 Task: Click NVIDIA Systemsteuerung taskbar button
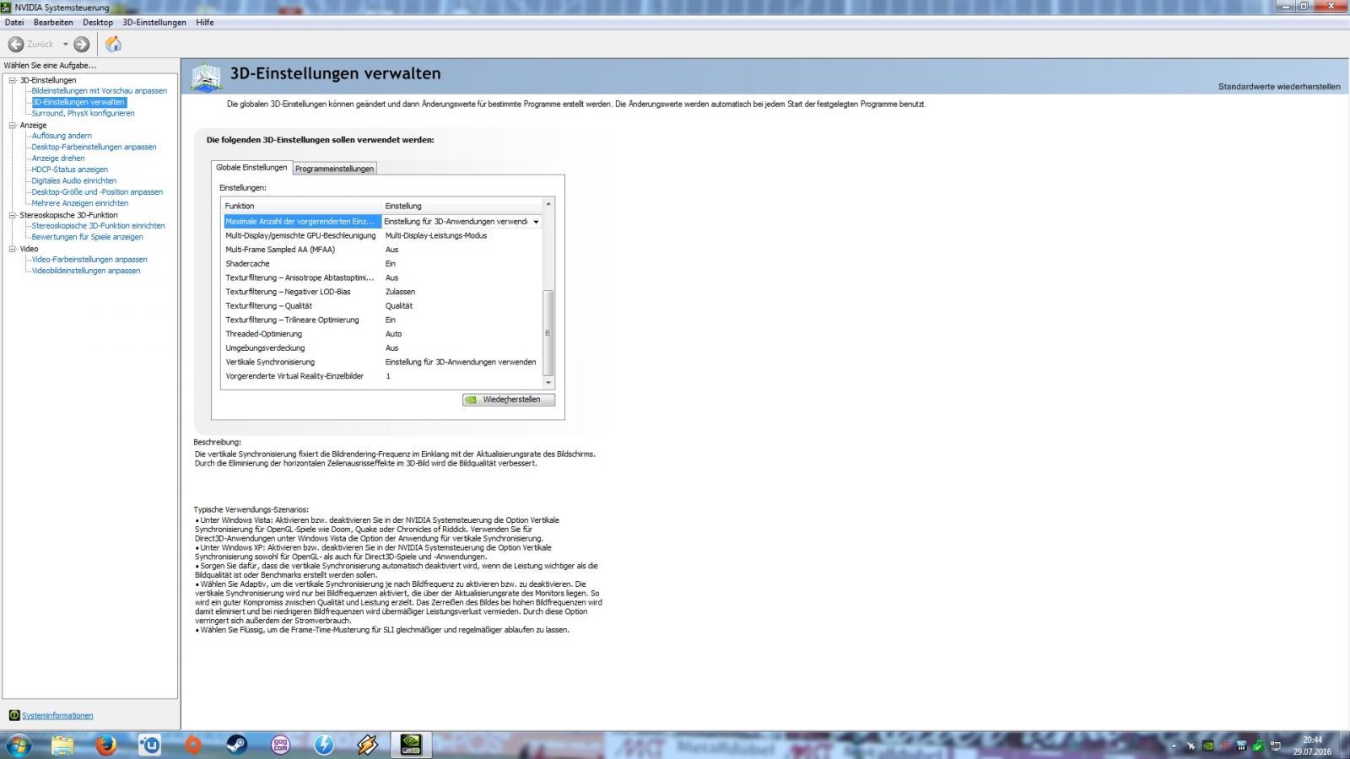tap(412, 745)
